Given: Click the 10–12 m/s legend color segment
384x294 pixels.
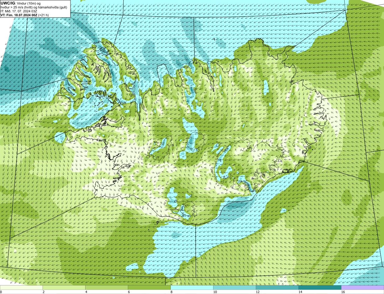Looking at the screenshot, I should [x=235, y=288].
